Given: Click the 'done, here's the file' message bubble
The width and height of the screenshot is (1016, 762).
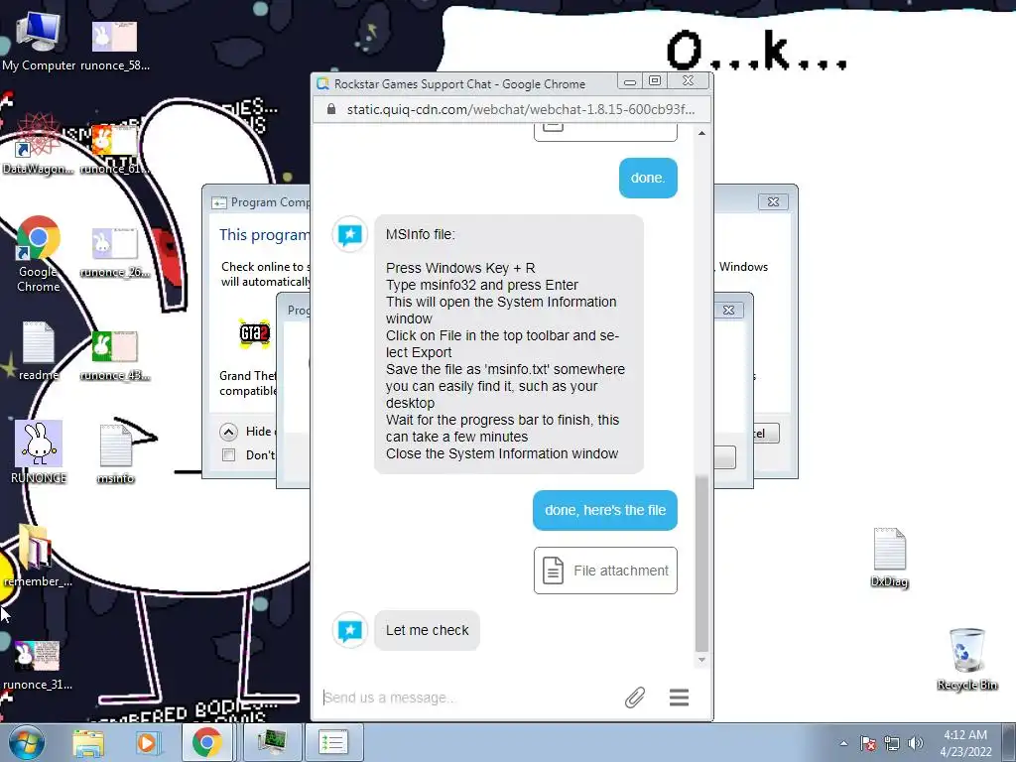Looking at the screenshot, I should pyautogui.click(x=605, y=510).
